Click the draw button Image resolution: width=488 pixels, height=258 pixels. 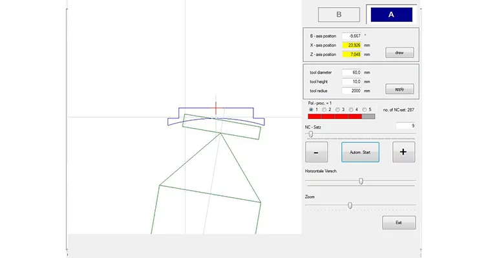point(399,52)
